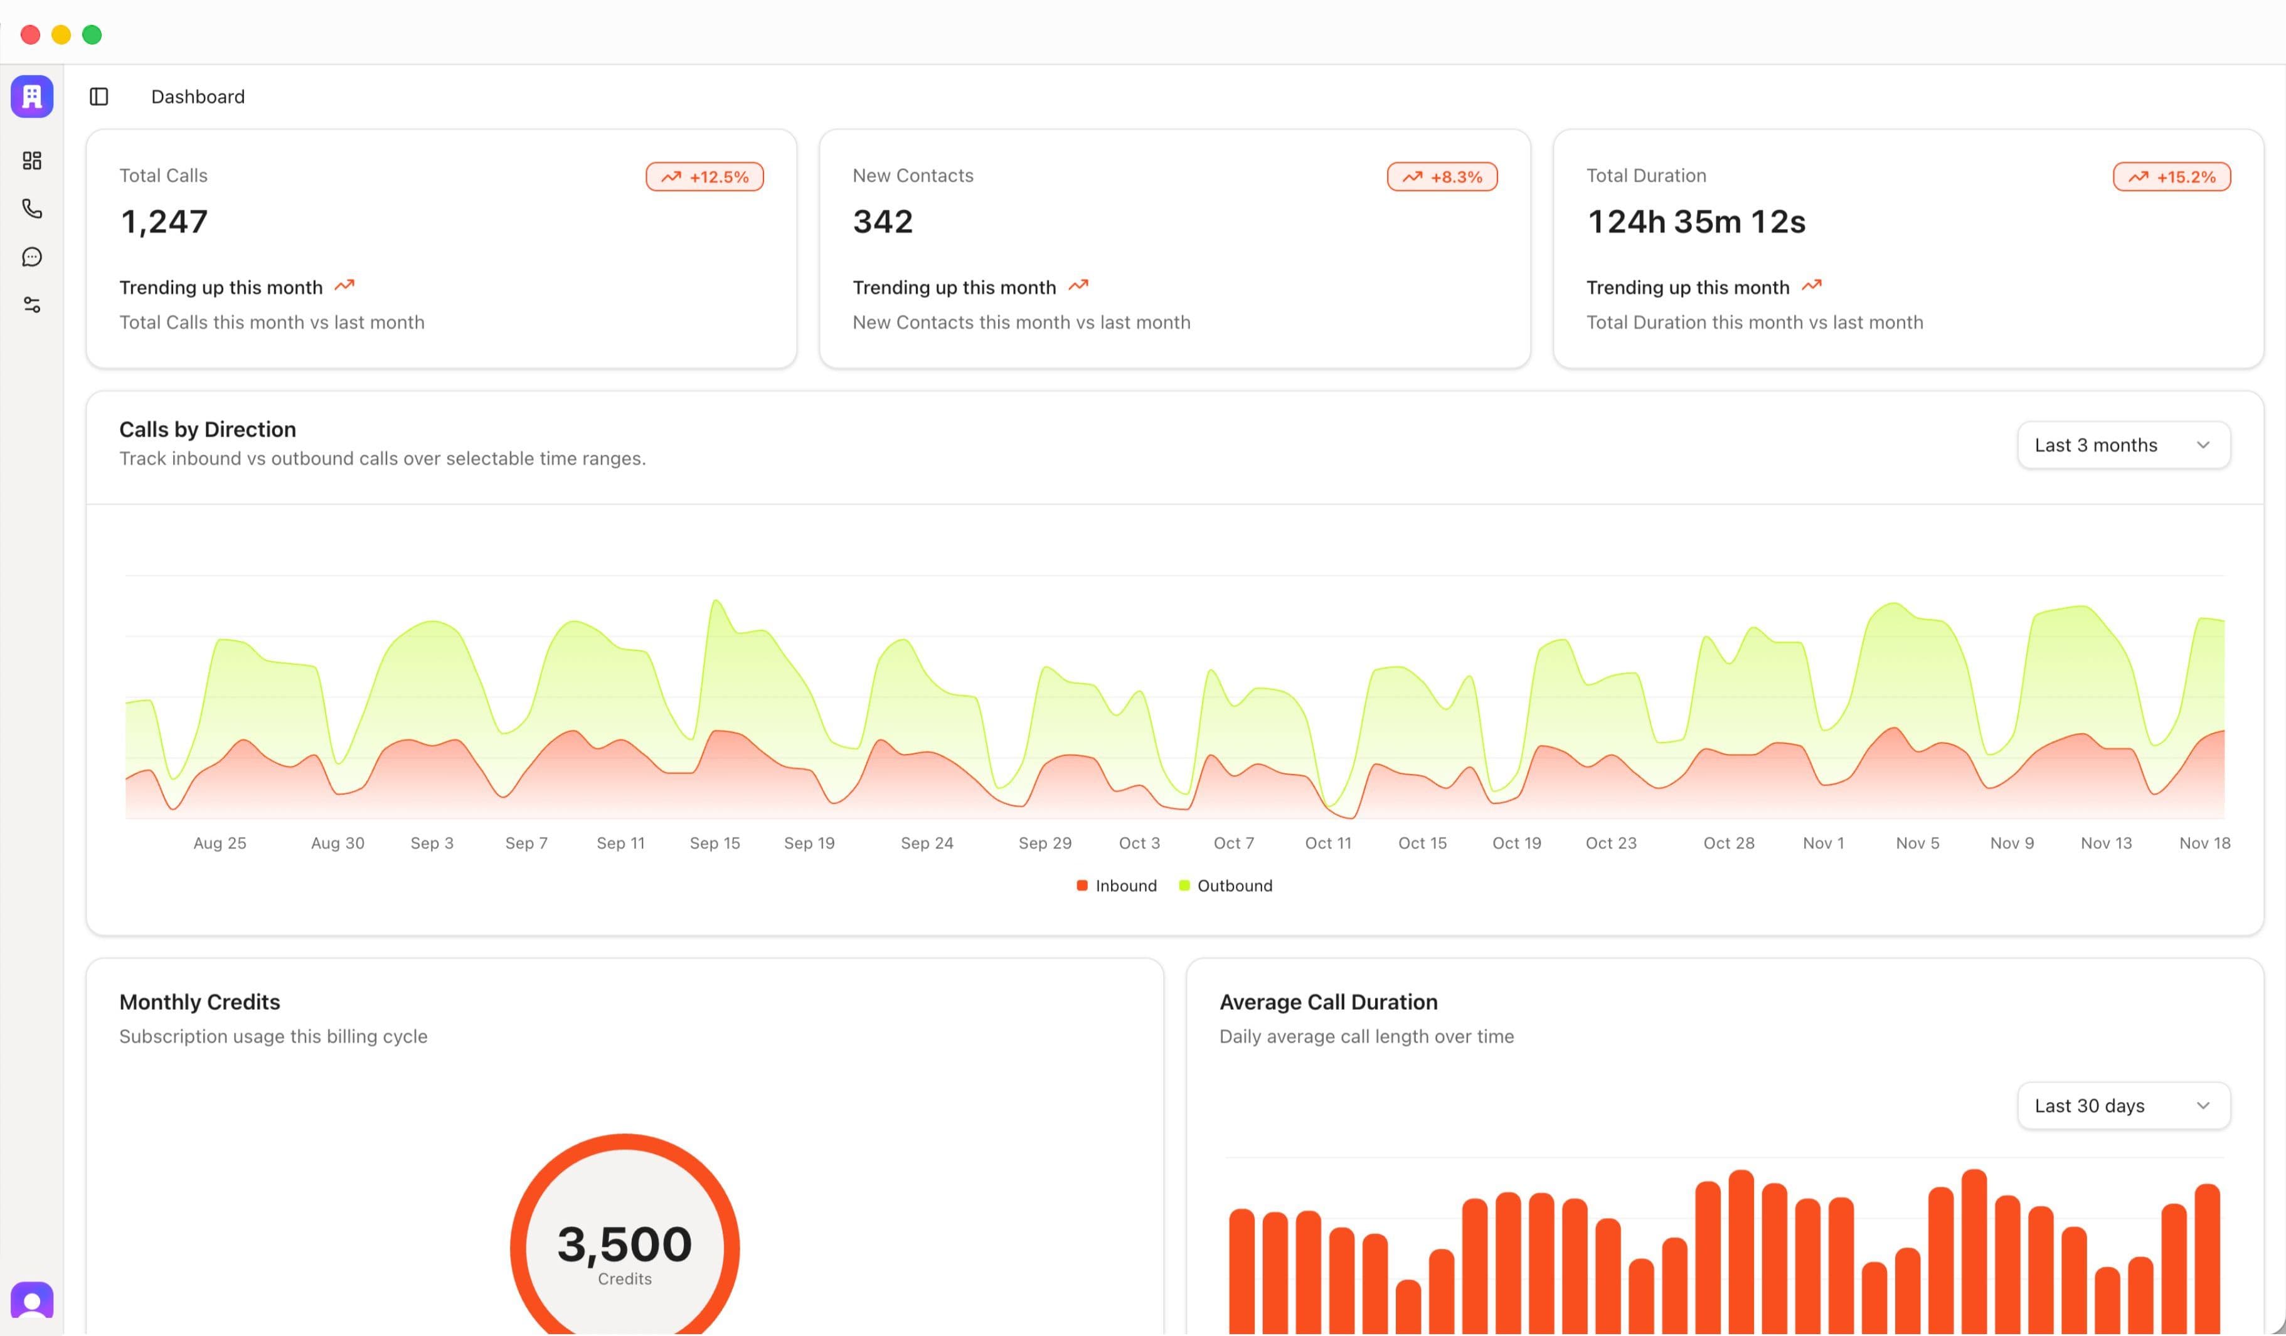Viewport: 2286px width, 1336px height.
Task: Click the purple building app logo
Action: click(32, 96)
